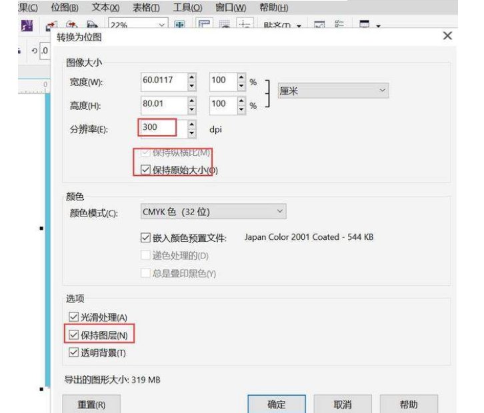This screenshot has height=413, width=484.
Task: Decrease resolution with the dpi down arrow
Action: (x=192, y=133)
